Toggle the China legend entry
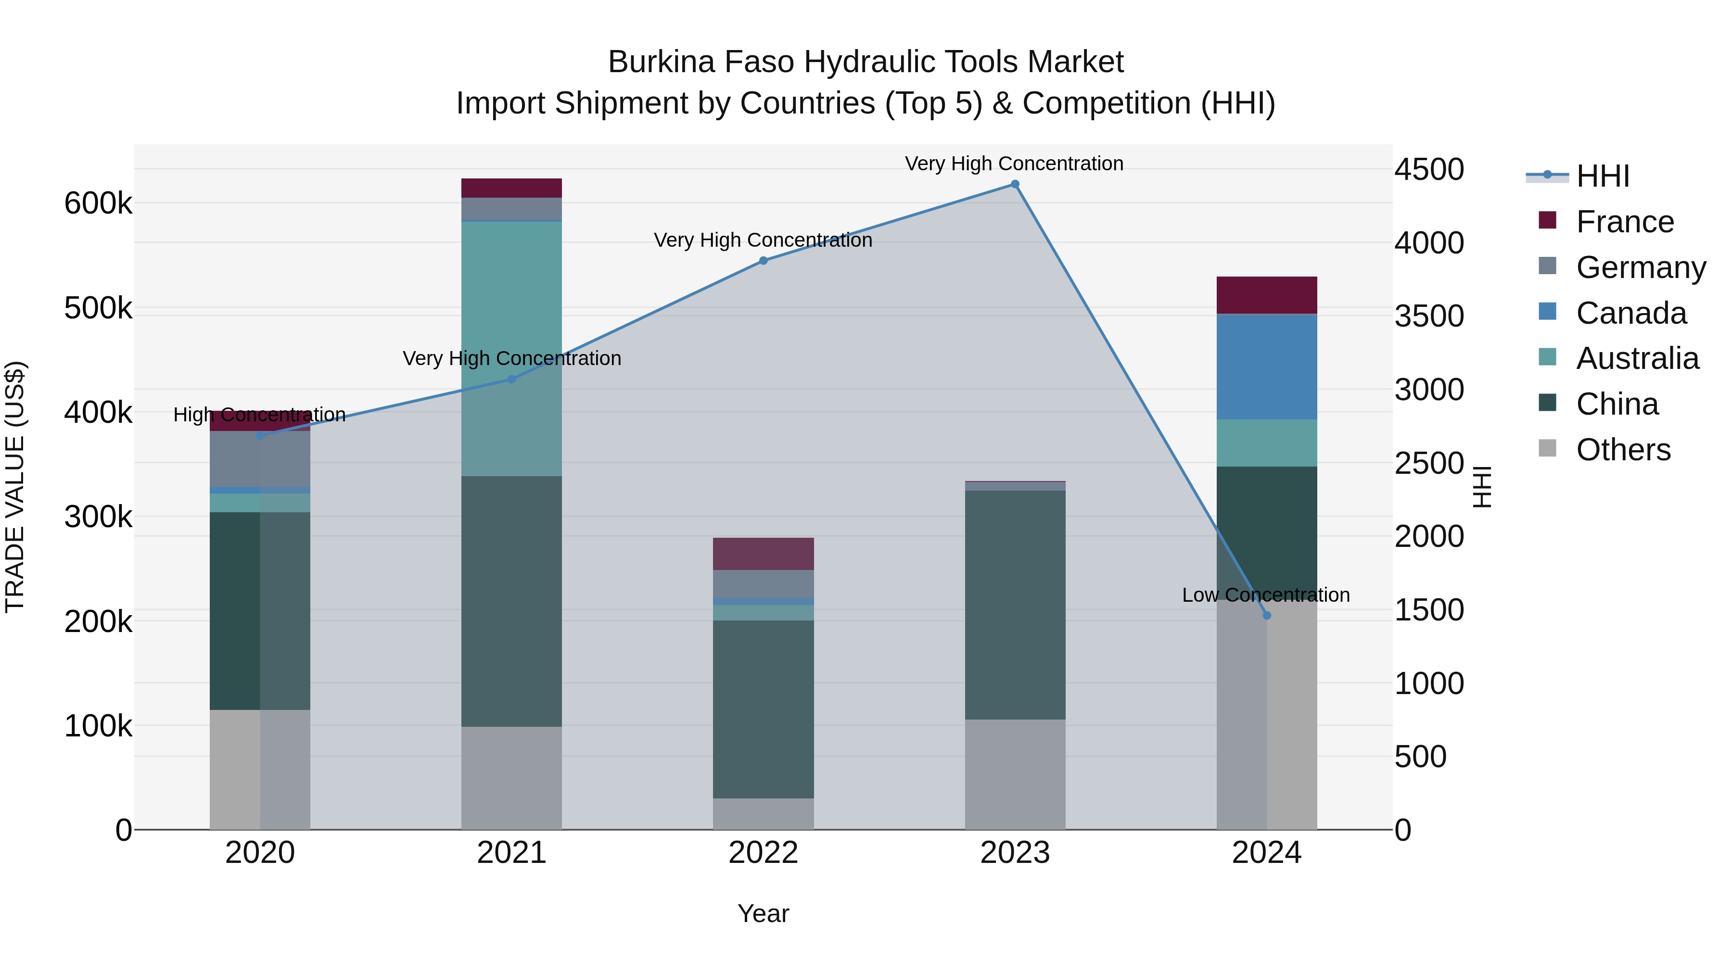This screenshot has width=1732, height=974. point(1598,404)
